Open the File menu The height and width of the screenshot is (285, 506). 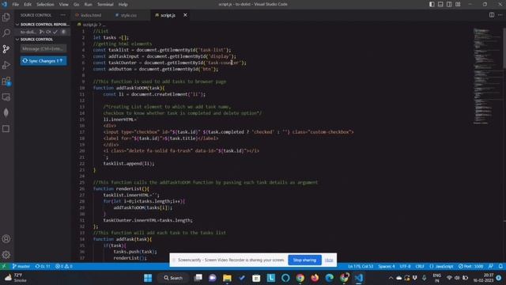click(x=16, y=4)
